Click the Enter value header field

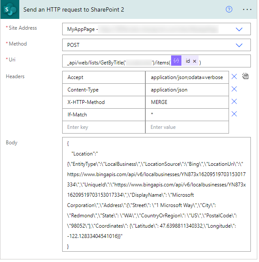click(x=187, y=127)
